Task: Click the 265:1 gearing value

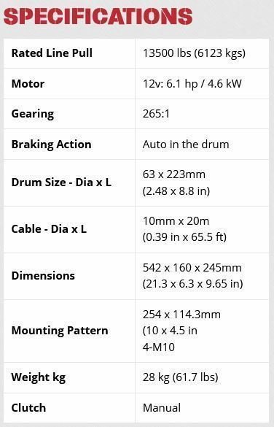Action: coord(156,114)
